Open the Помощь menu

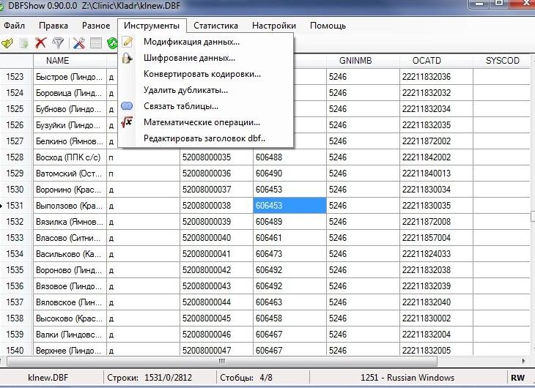pos(328,26)
